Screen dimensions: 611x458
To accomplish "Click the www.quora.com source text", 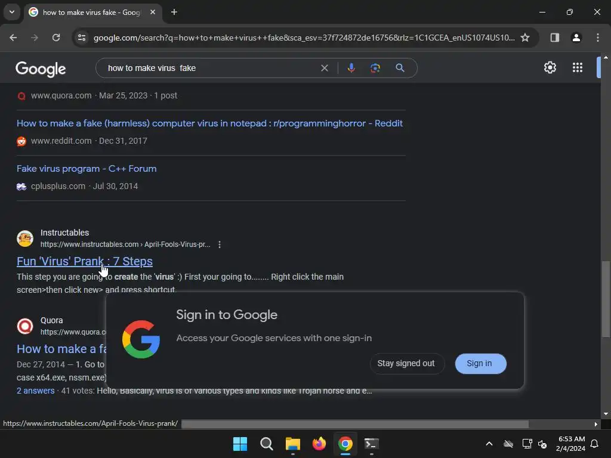I will [x=61, y=96].
